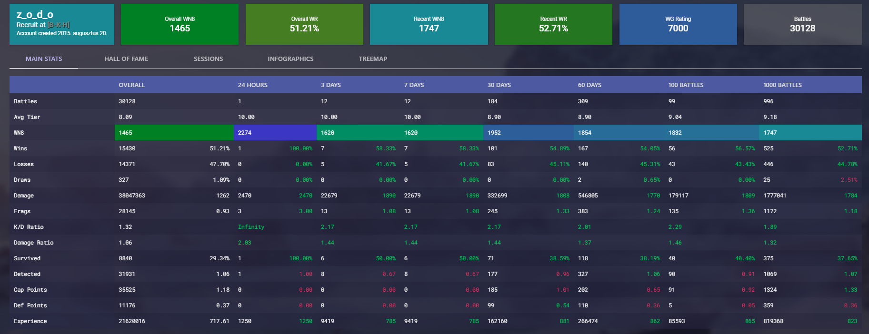Click overall wins value 15430
This screenshot has width=869, height=334.
coord(127,148)
